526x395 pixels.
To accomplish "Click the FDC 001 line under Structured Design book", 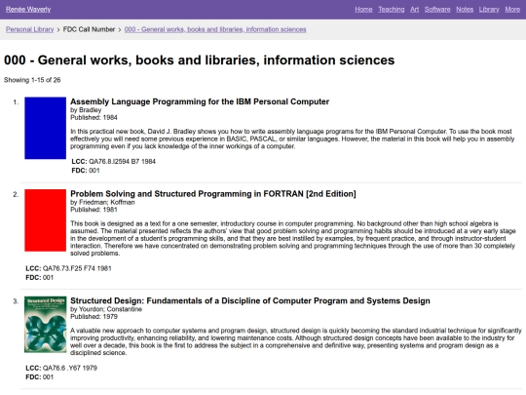I will coord(40,376).
